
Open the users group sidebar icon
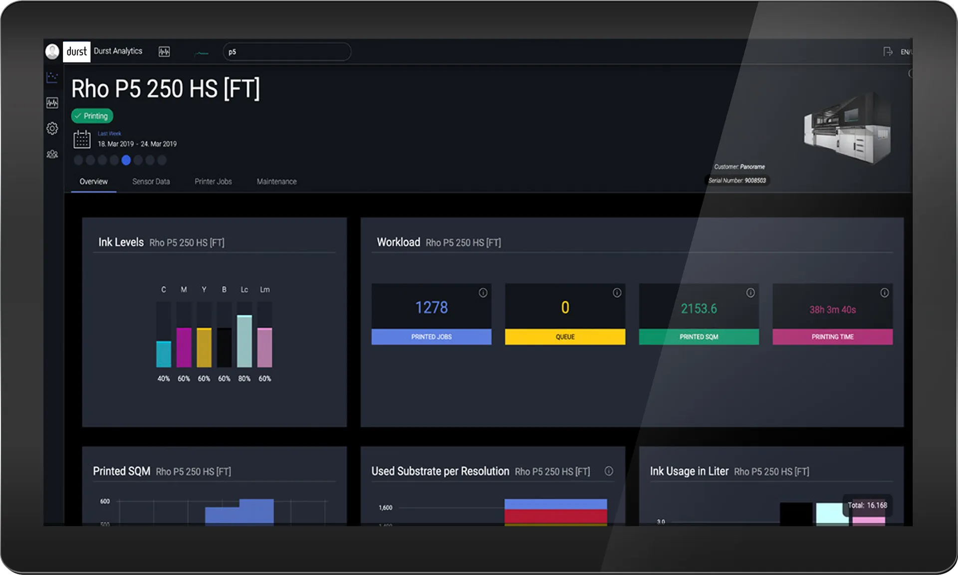pos(52,154)
